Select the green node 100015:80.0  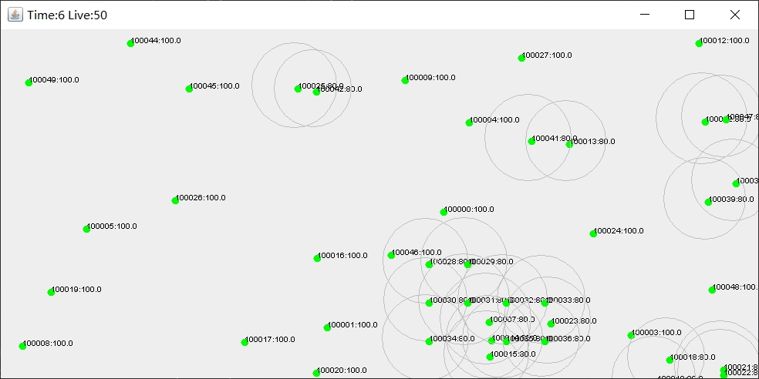coord(490,357)
